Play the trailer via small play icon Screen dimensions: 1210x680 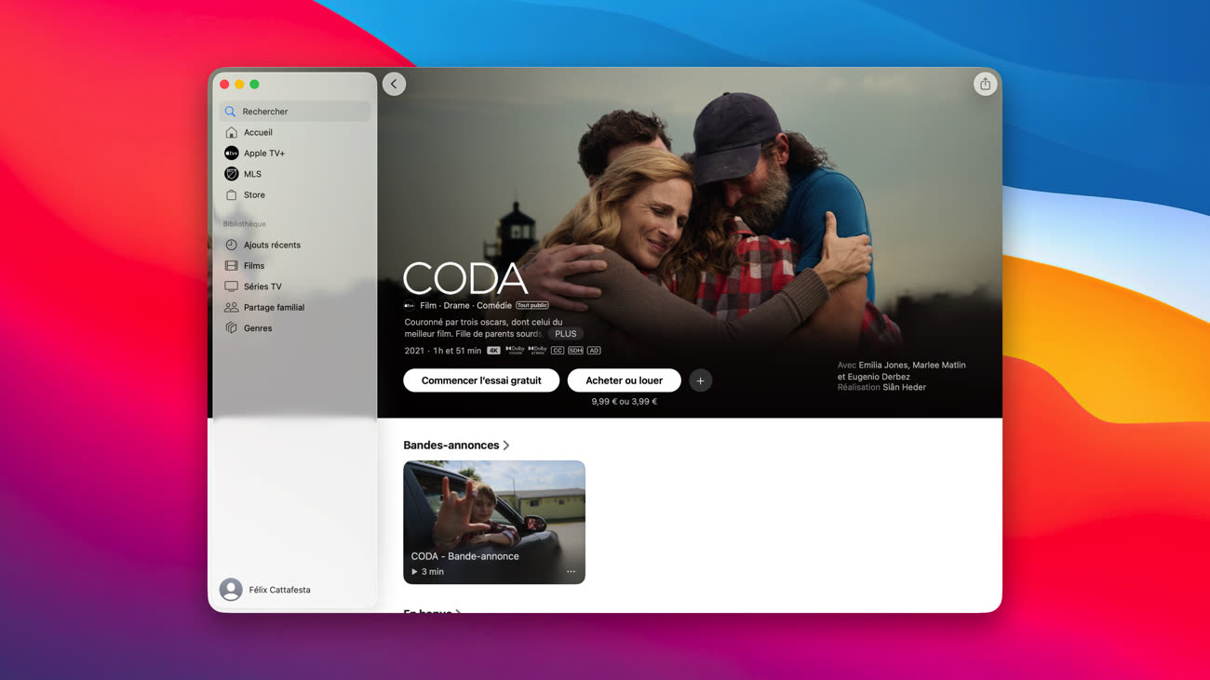pos(414,572)
